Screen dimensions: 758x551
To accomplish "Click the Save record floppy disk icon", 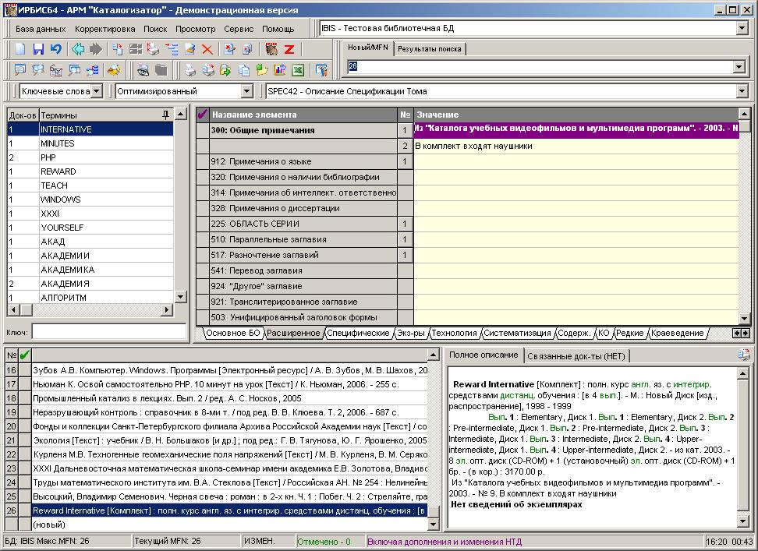I will pos(38,49).
